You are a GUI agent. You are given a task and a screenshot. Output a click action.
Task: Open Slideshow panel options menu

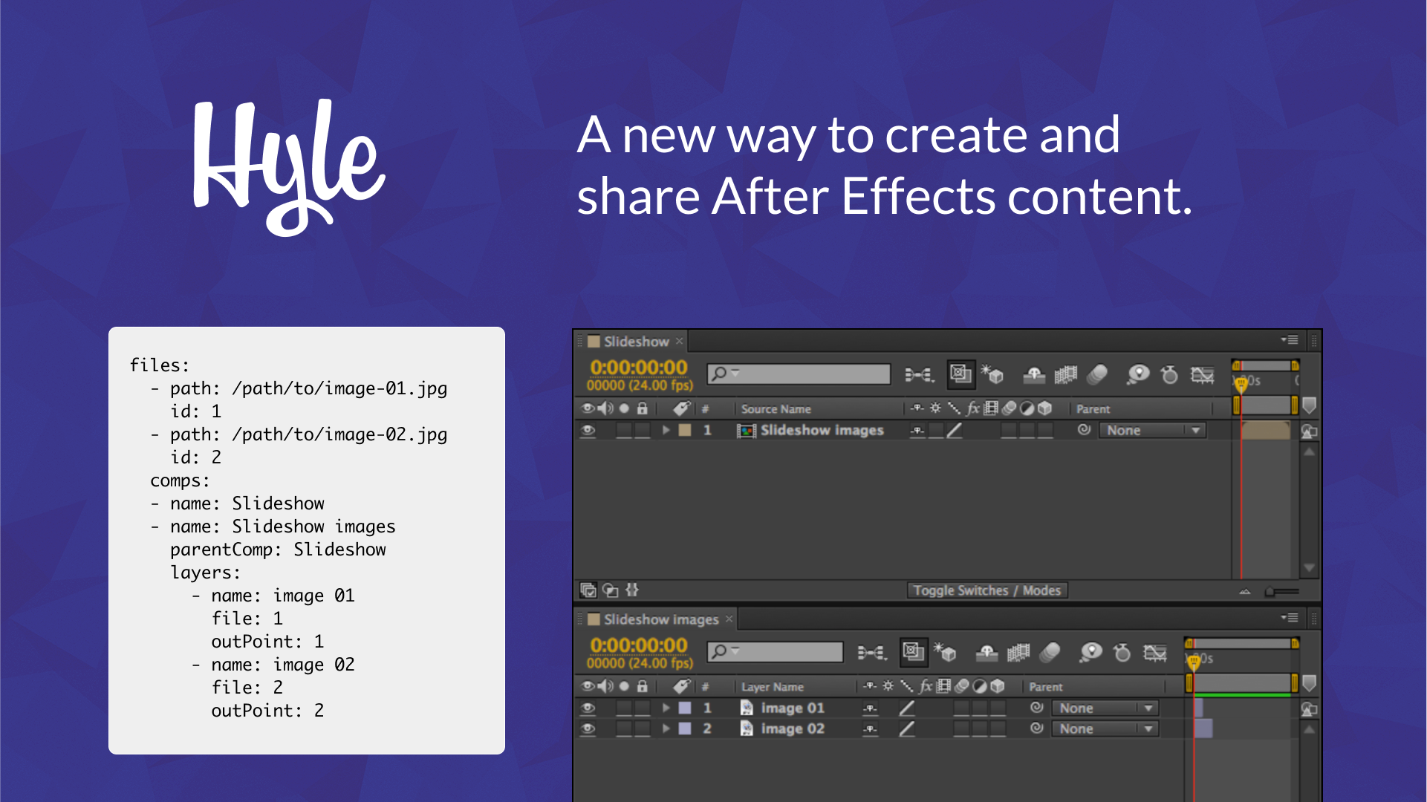click(x=1290, y=340)
